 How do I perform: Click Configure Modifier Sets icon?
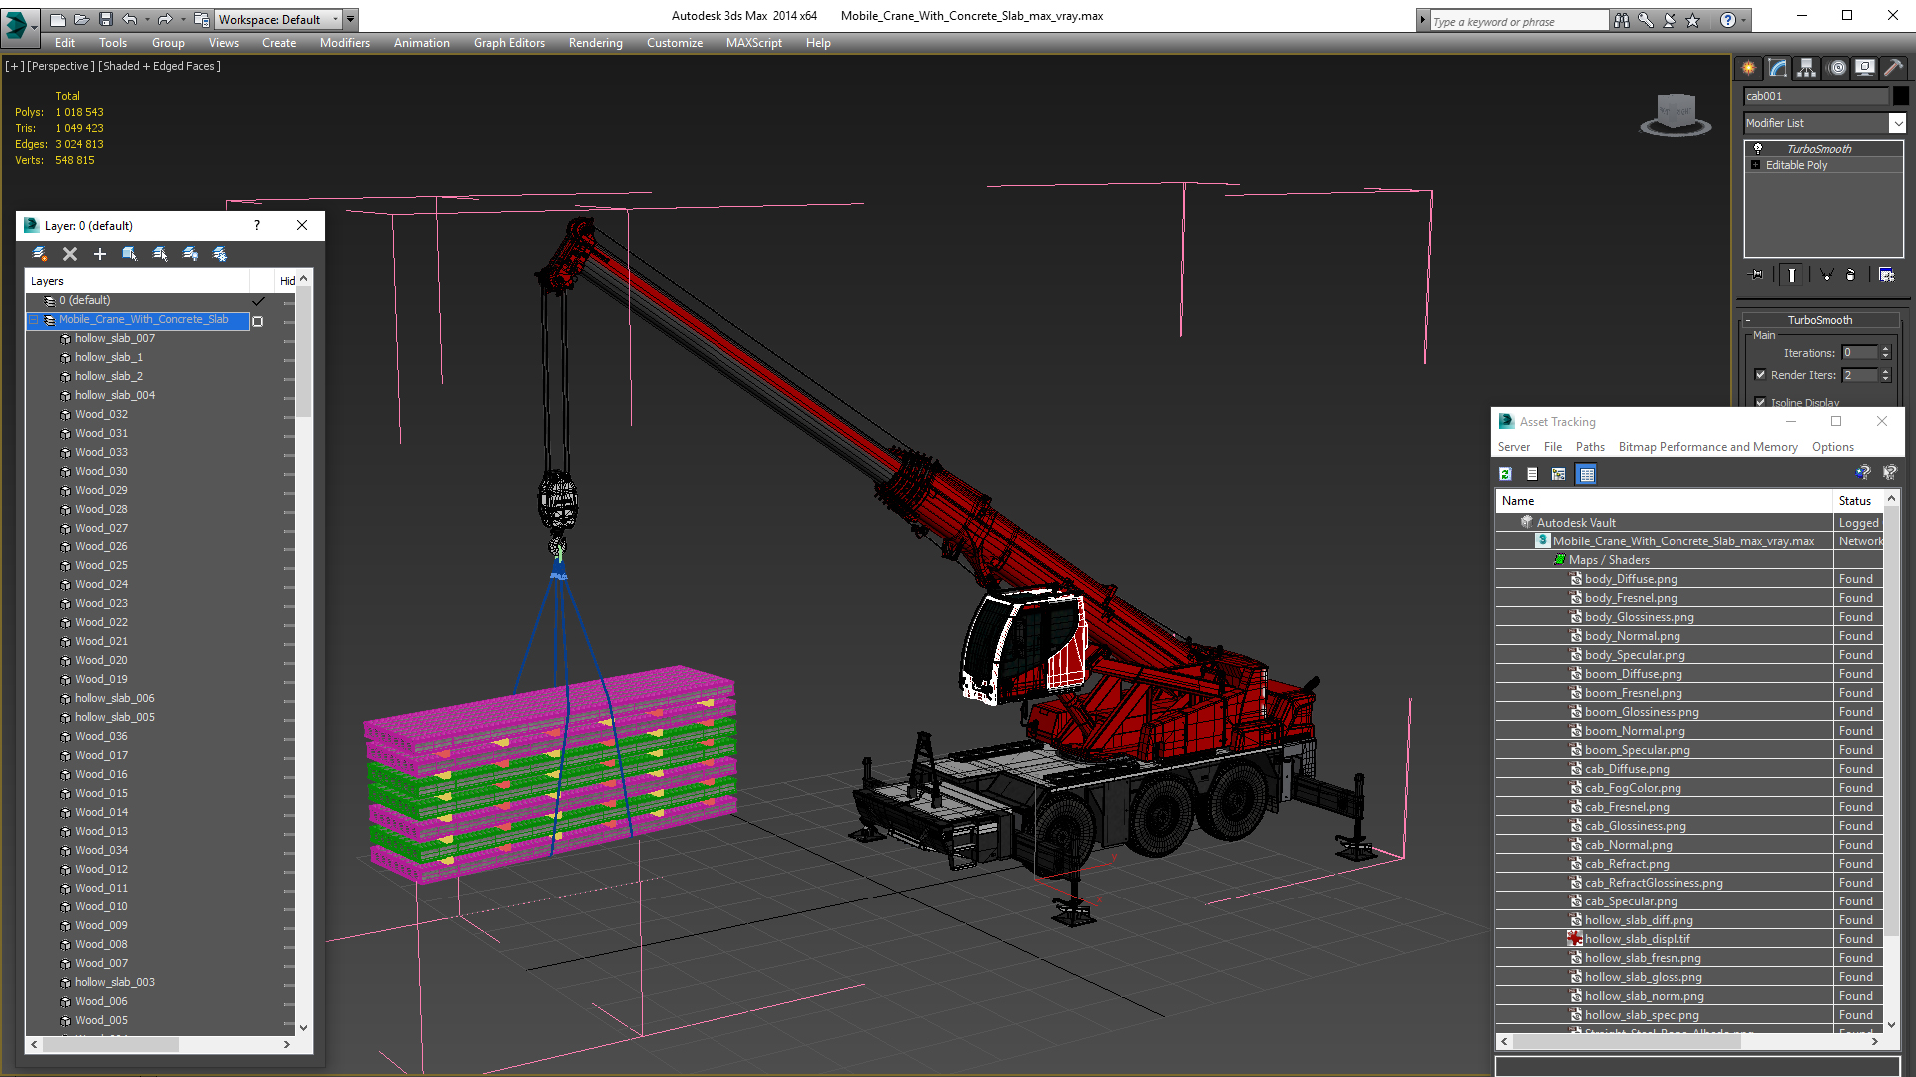tap(1886, 275)
